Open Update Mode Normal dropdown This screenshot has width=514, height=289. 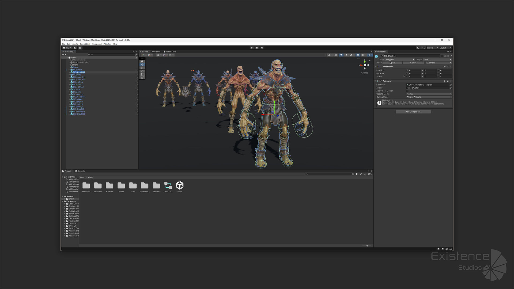(x=429, y=94)
